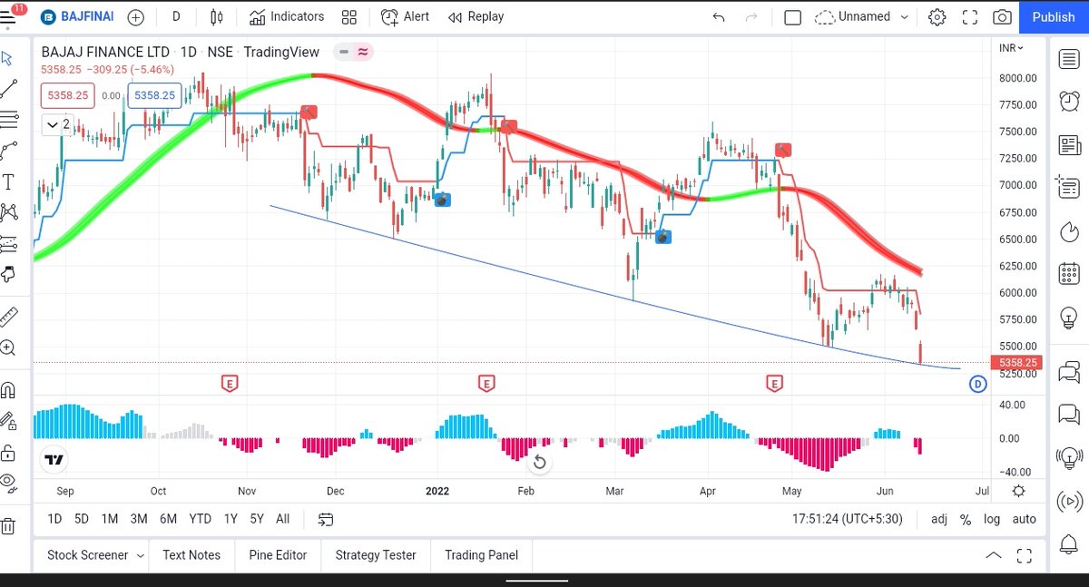Select the 1D date range

coord(54,519)
